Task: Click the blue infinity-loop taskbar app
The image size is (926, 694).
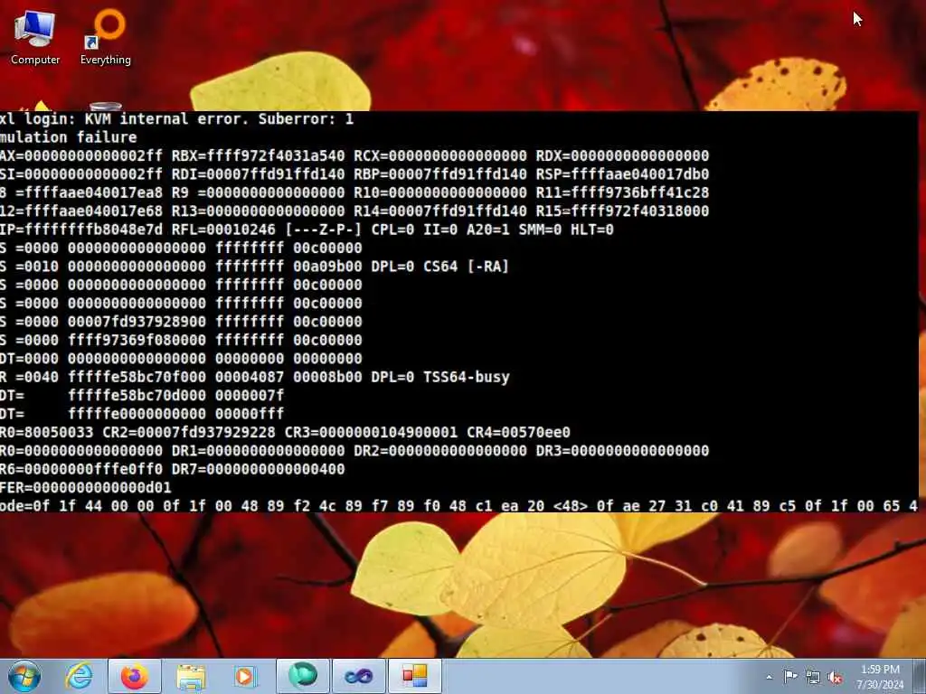Action: [x=358, y=676]
